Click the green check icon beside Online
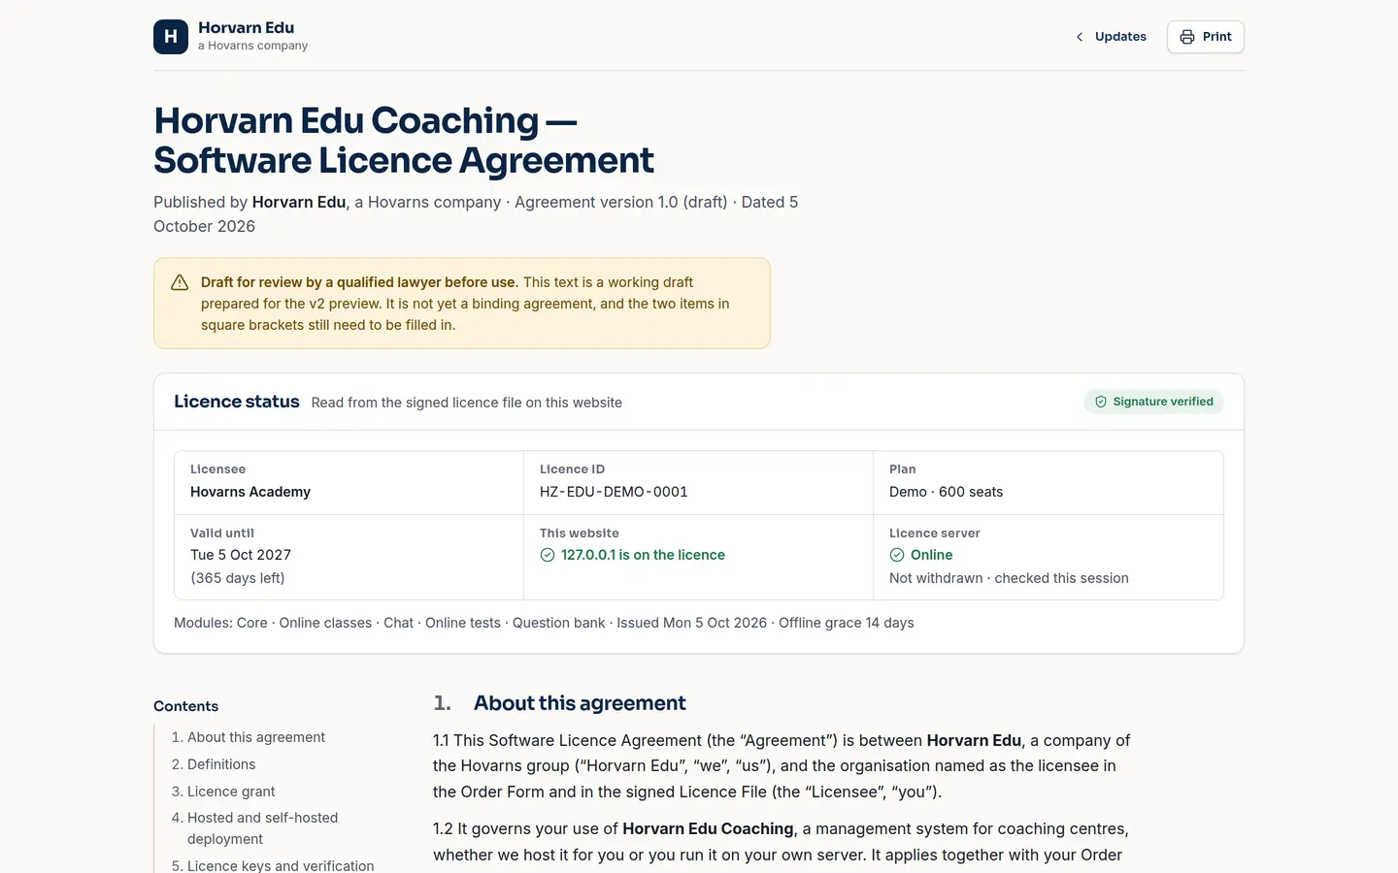Screen dimensions: 1398x873 pos(897,555)
